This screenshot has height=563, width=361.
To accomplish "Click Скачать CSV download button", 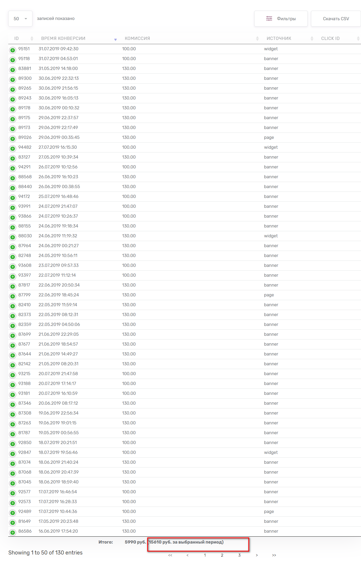I will [336, 19].
